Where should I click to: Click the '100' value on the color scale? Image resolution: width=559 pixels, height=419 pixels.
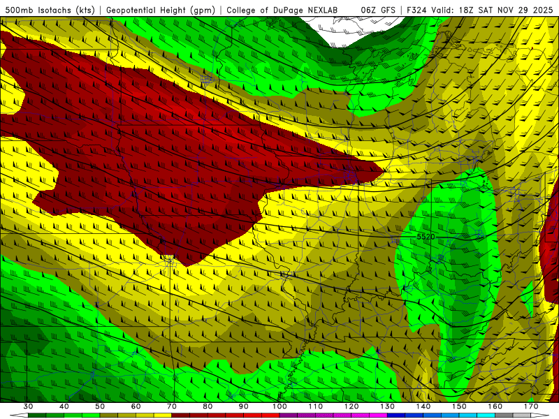coord(280,406)
